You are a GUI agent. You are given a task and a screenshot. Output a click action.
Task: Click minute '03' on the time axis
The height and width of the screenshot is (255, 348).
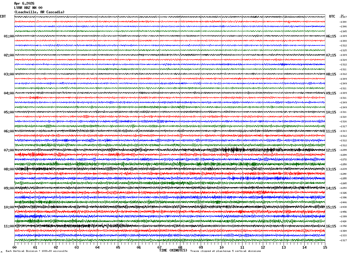click(x=77, y=247)
